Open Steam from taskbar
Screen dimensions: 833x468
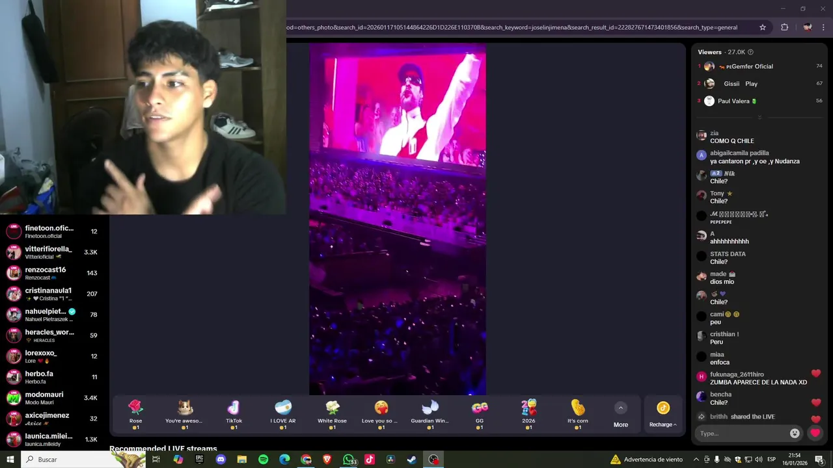[412, 460]
